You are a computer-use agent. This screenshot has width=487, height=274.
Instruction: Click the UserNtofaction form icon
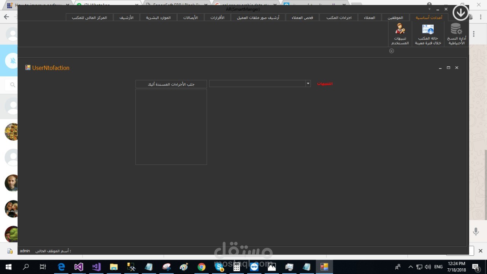tap(28, 68)
